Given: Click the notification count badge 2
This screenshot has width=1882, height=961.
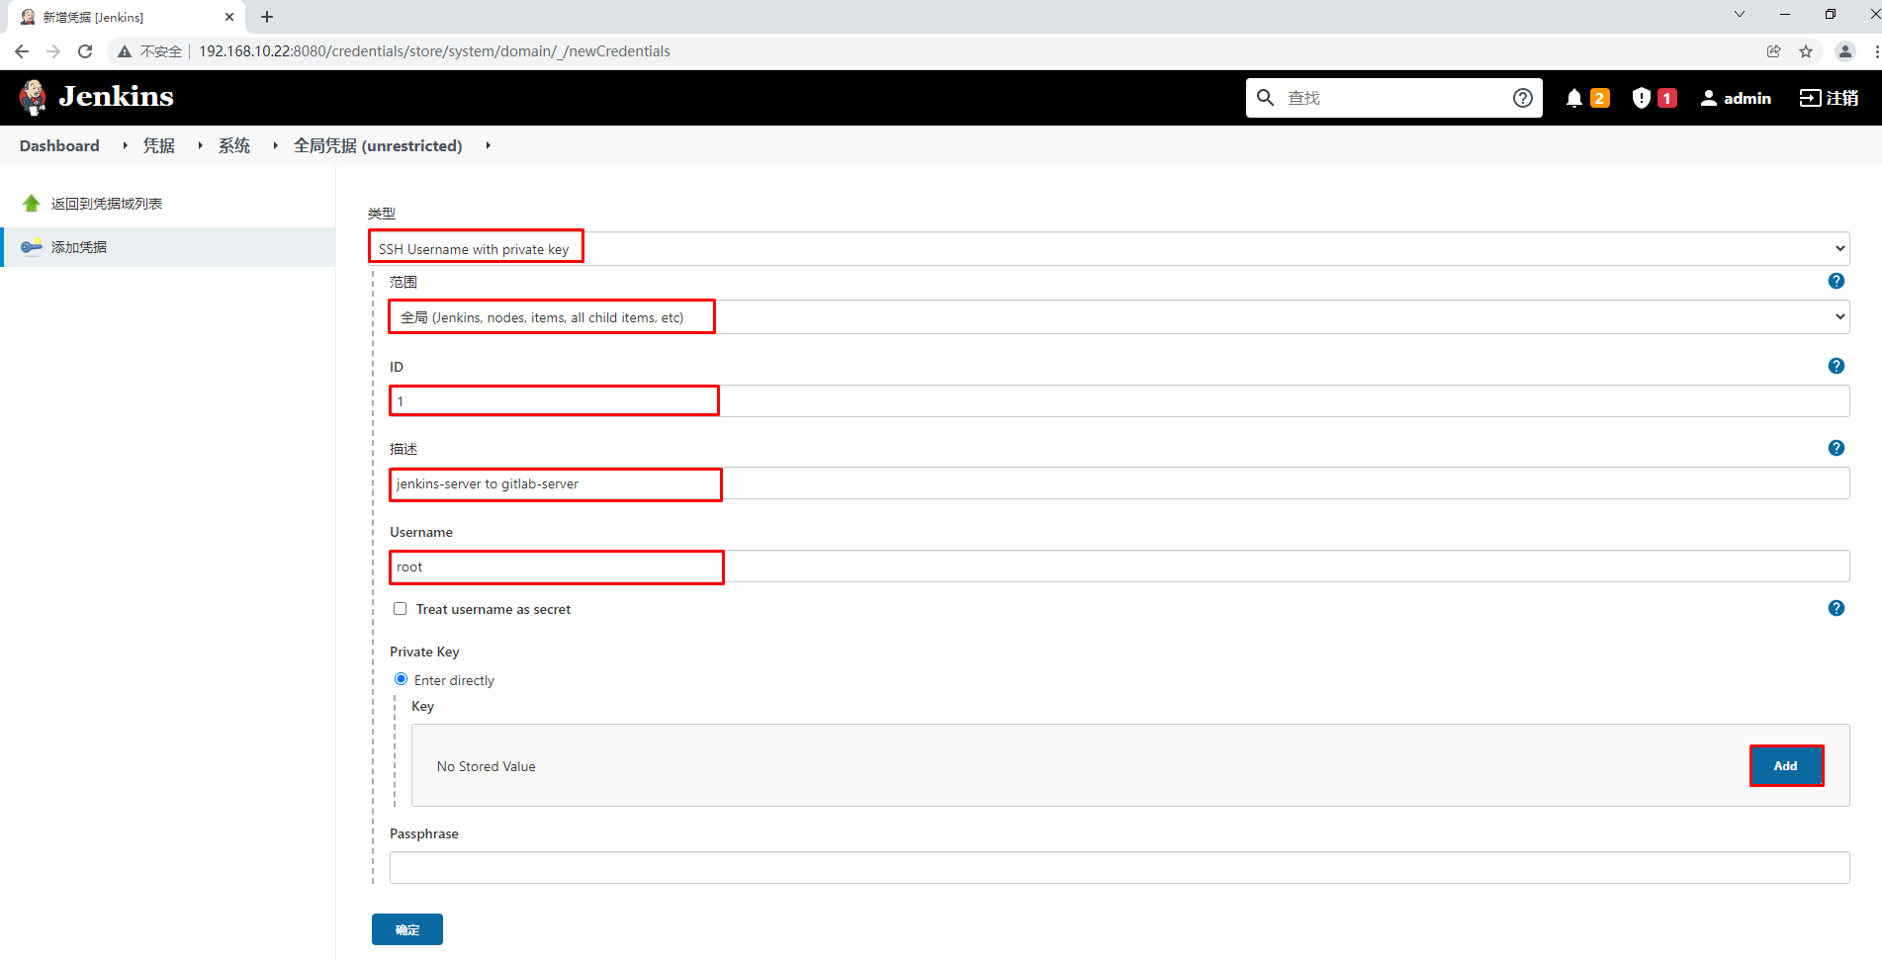Looking at the screenshot, I should tap(1599, 98).
